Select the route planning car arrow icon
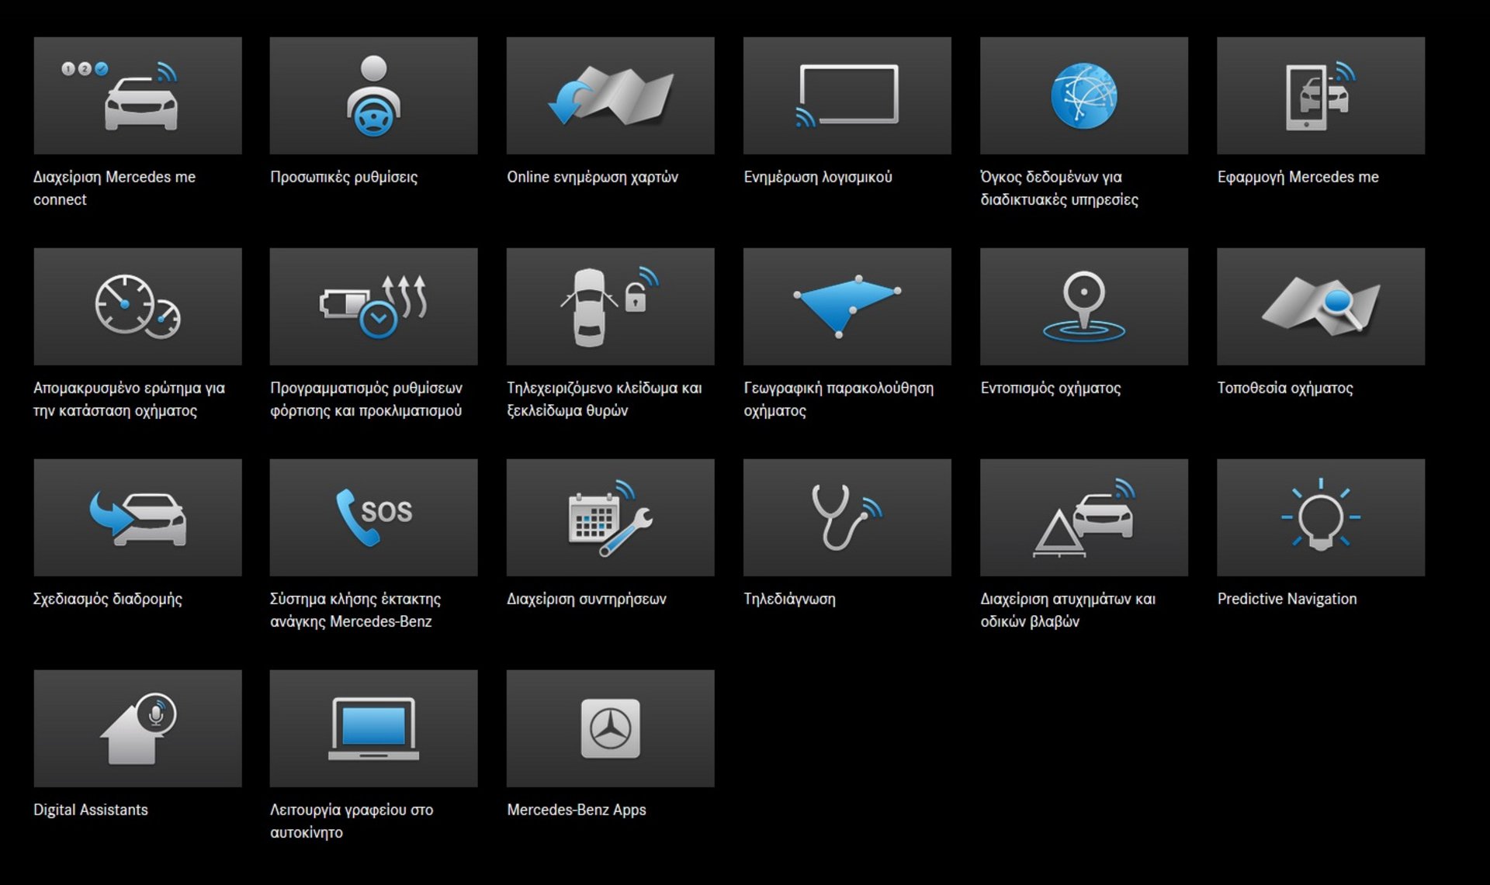Screen dimensions: 1490x885 tap(138, 518)
